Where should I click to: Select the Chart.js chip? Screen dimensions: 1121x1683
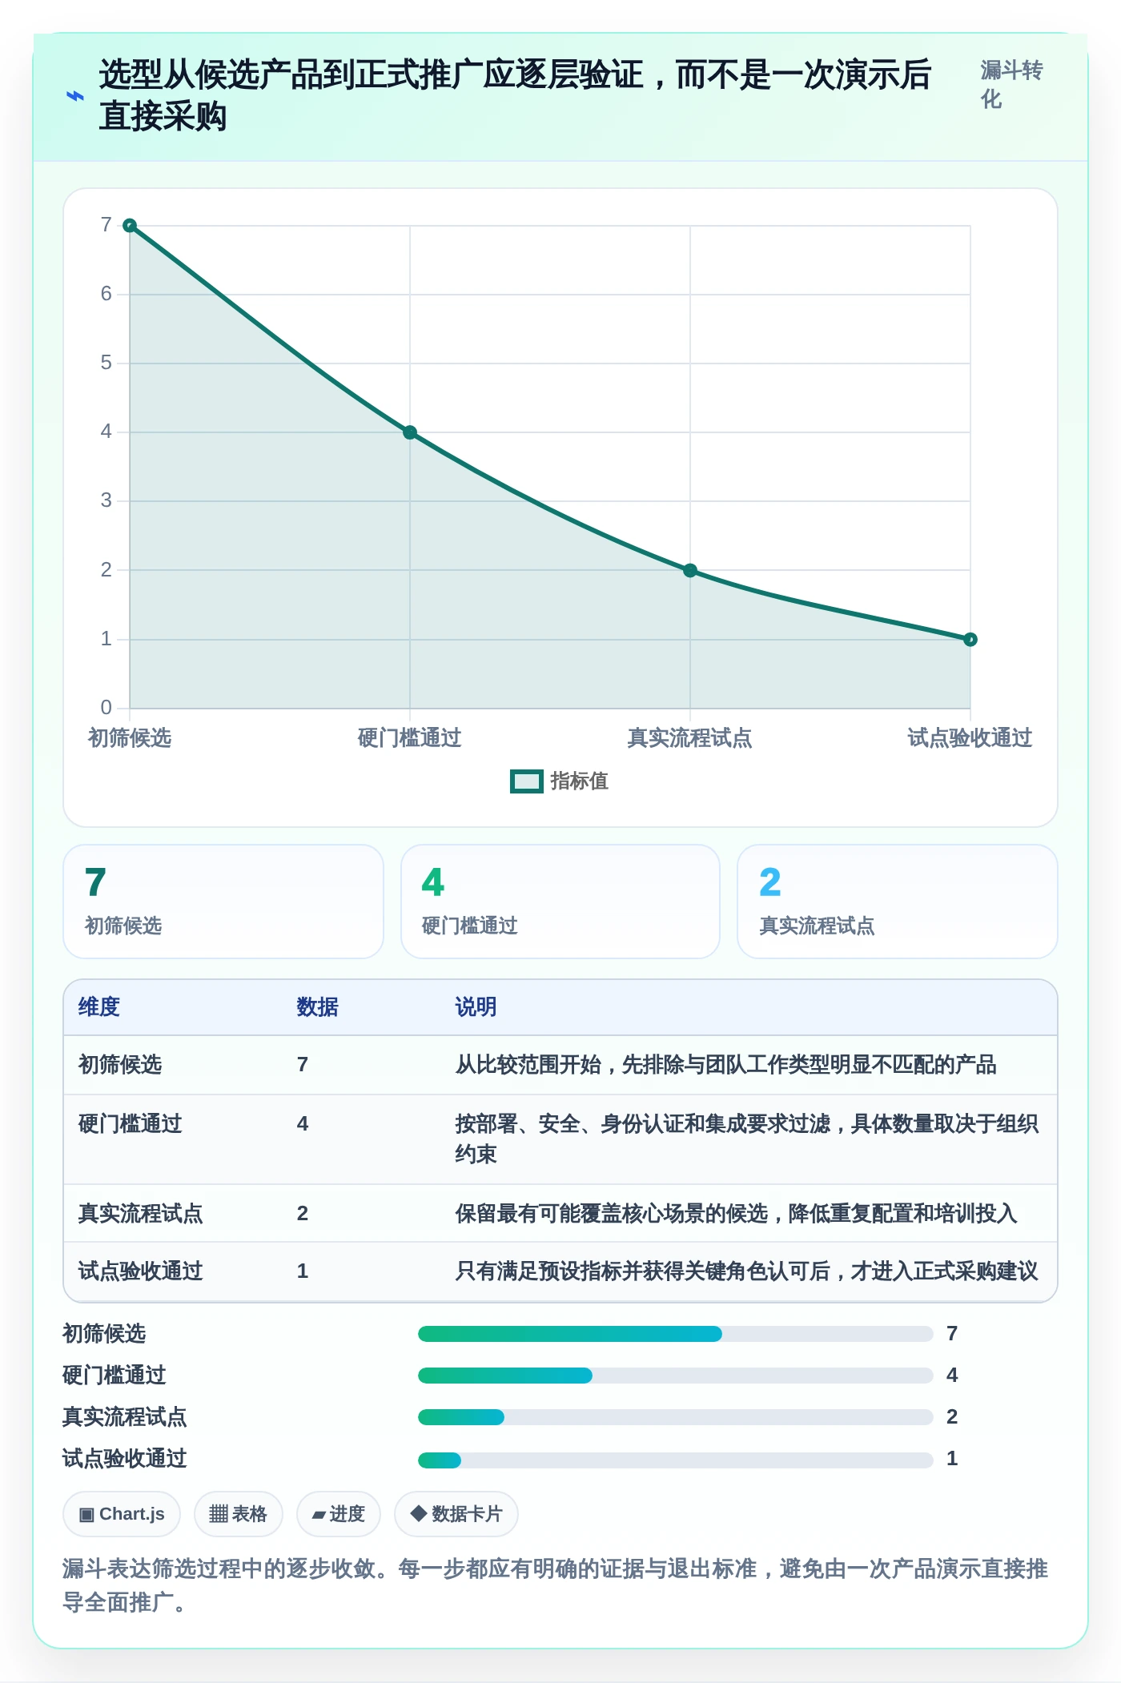tap(122, 1514)
